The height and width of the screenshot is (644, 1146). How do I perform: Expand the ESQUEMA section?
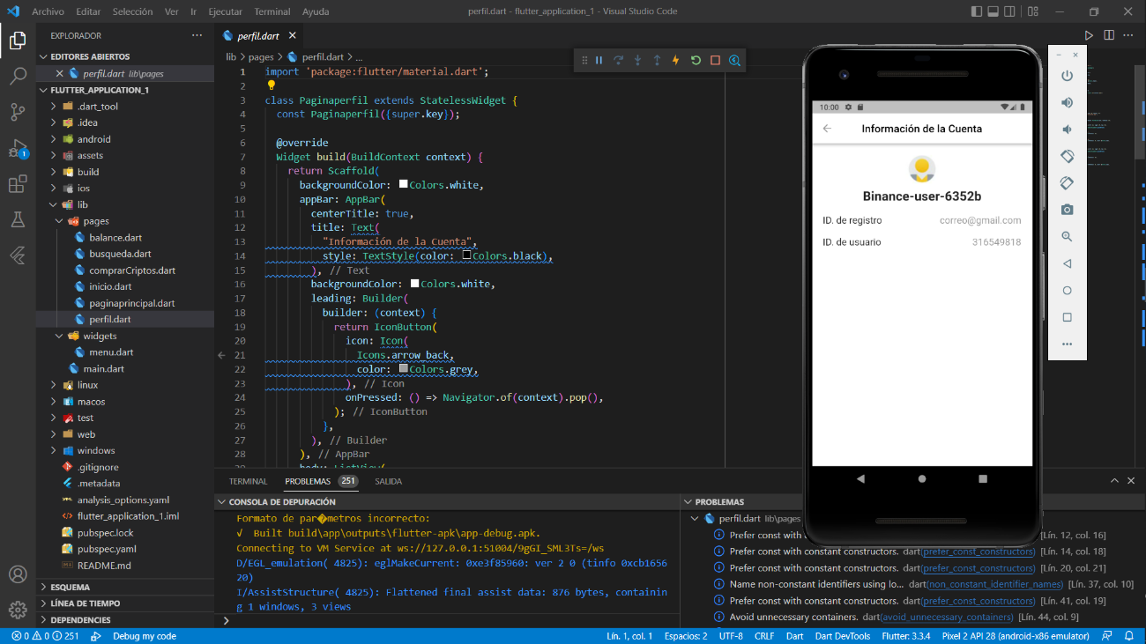(69, 586)
